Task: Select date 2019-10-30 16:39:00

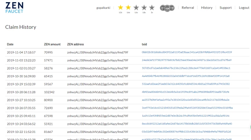Action: (x=21, y=76)
